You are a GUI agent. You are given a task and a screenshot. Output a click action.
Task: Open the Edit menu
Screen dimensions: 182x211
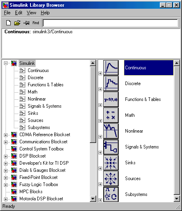pyautogui.click(x=19, y=13)
